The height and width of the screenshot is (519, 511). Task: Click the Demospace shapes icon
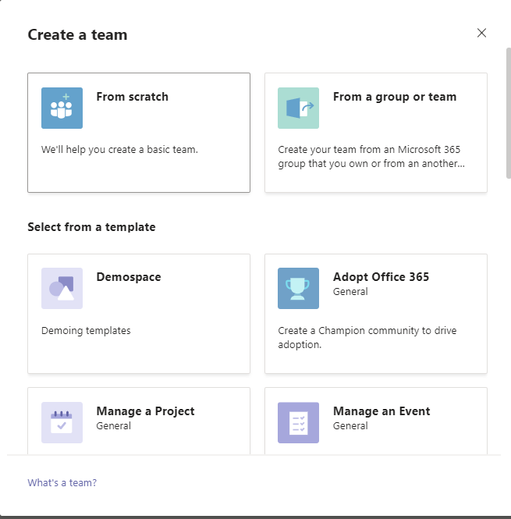62,288
